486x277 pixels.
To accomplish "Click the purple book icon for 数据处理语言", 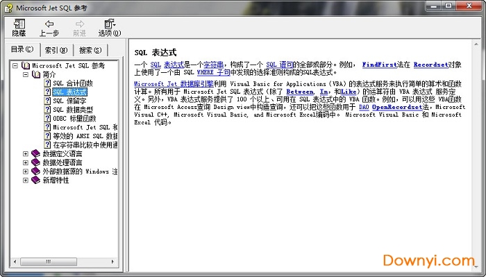I will [x=36, y=162].
